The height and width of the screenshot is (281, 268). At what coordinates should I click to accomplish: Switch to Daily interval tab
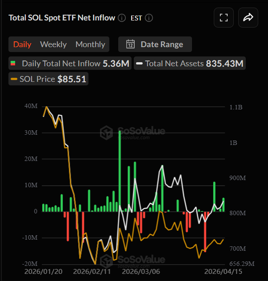pyautogui.click(x=22, y=44)
